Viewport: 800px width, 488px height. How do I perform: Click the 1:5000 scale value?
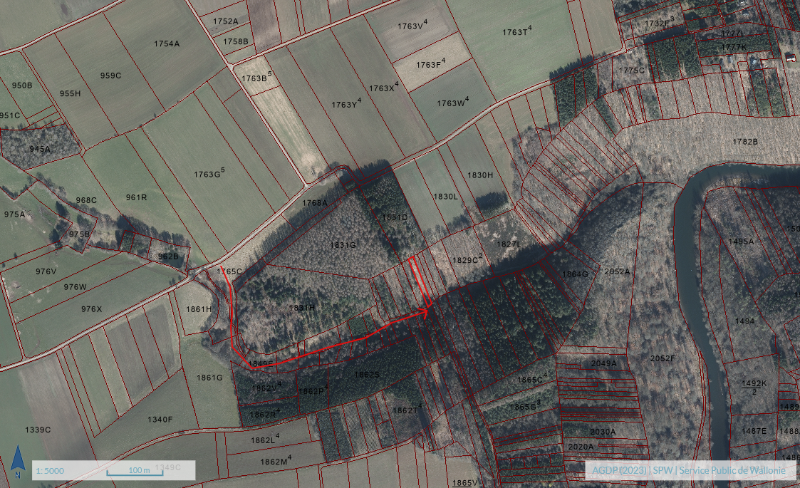[50, 471]
